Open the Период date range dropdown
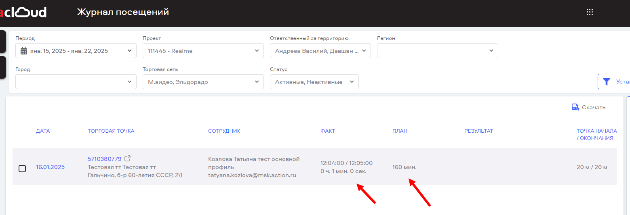 click(76, 51)
